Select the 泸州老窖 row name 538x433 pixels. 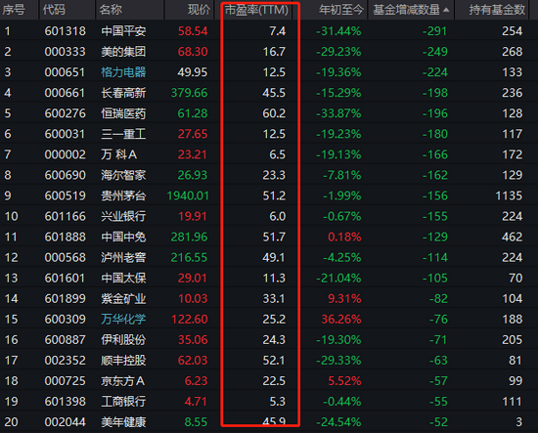point(123,257)
